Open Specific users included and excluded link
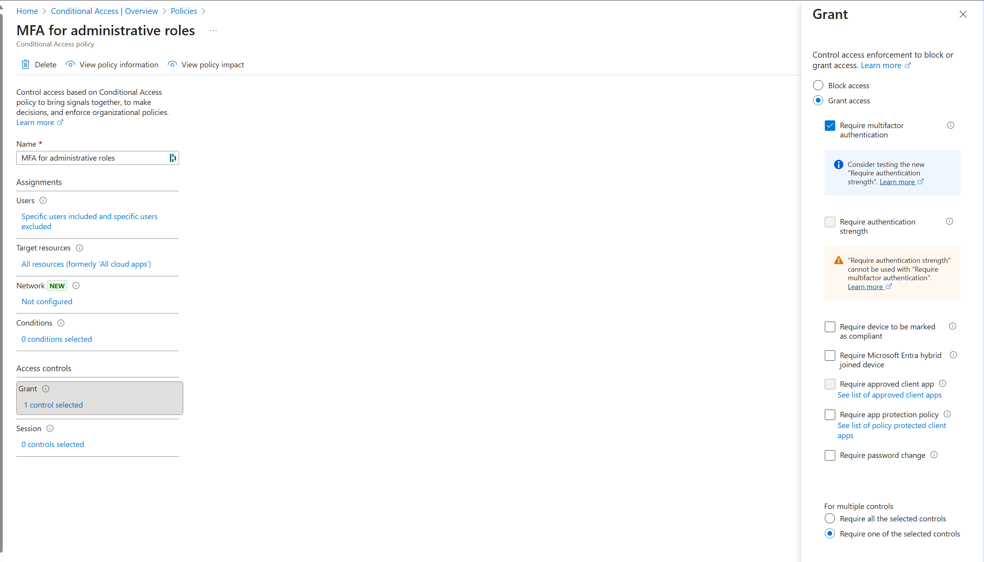984x562 pixels. pyautogui.click(x=89, y=221)
